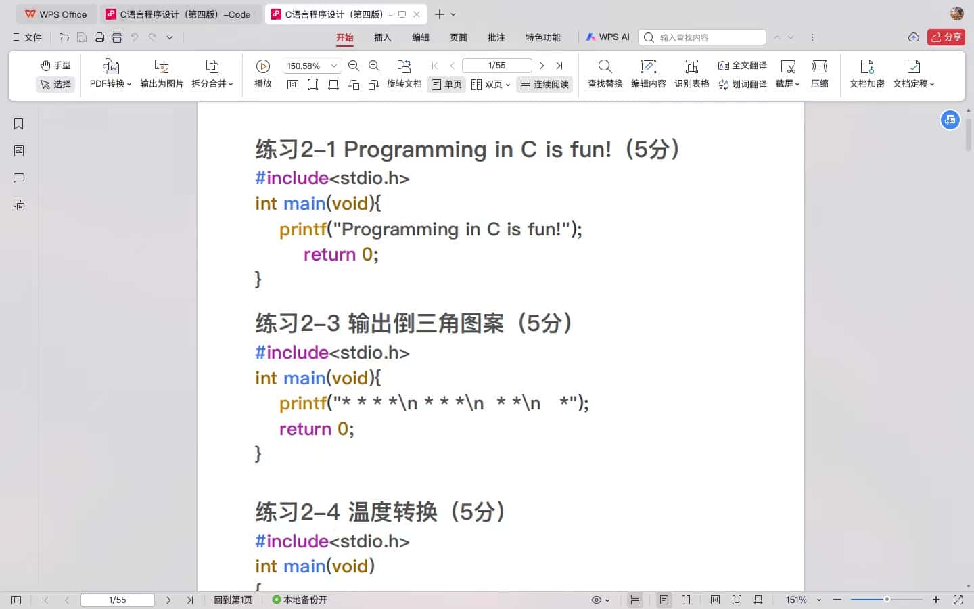Click the 本地备份开 backup status indicator
974x609 pixels.
[x=300, y=600]
